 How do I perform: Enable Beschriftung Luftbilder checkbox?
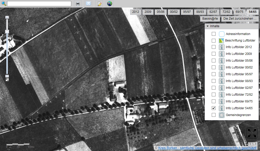point(214,41)
